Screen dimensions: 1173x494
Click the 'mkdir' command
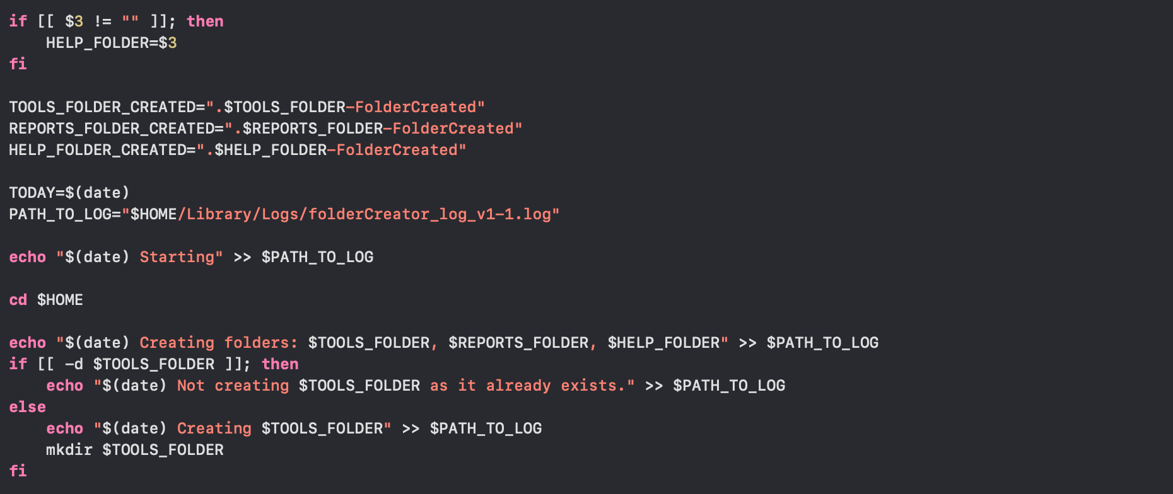[x=69, y=450]
